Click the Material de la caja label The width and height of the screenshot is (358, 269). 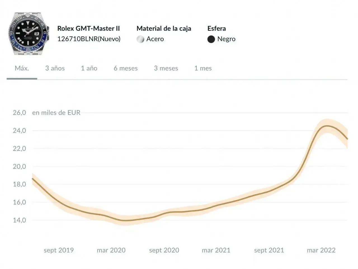(x=164, y=28)
